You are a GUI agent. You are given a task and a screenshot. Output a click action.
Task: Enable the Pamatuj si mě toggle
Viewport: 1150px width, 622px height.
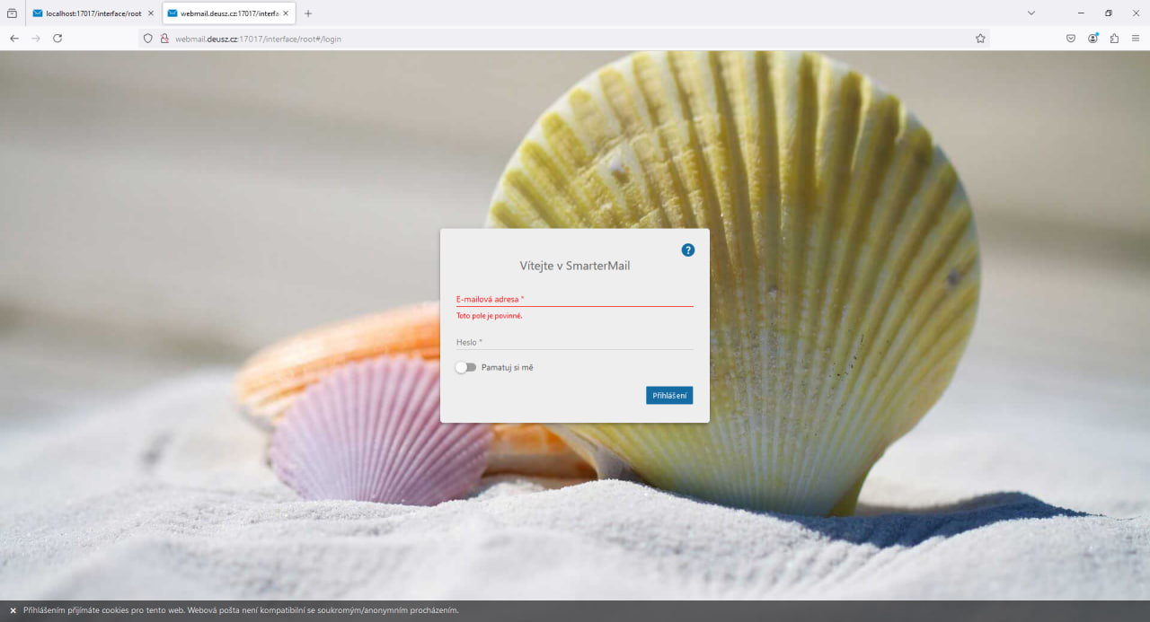(465, 367)
